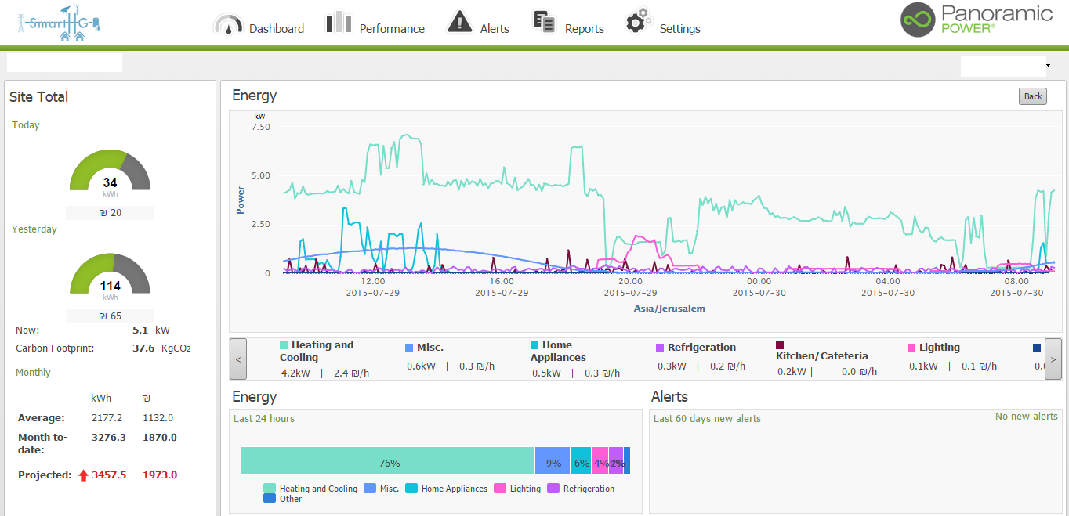Open the top-right site dropdown
1069x516 pixels.
pyautogui.click(x=1006, y=66)
